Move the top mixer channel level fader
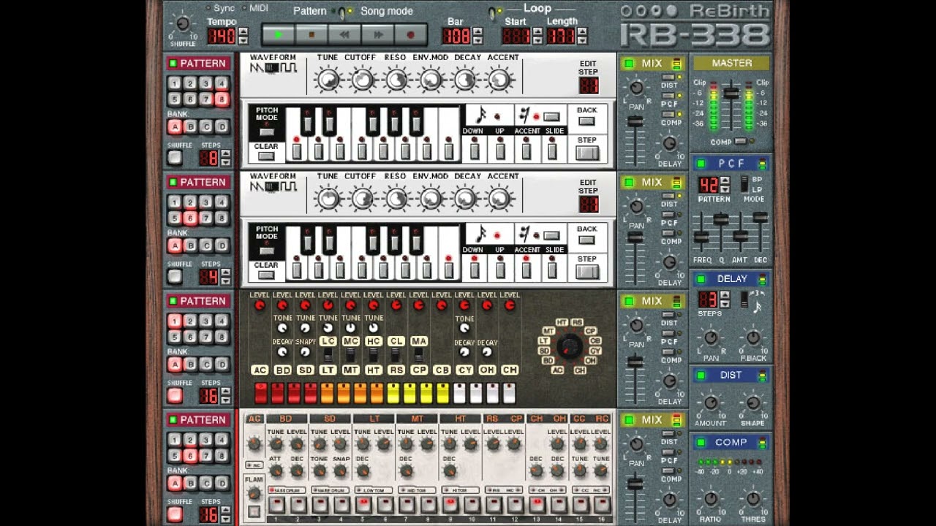The height and width of the screenshot is (526, 936). point(635,123)
